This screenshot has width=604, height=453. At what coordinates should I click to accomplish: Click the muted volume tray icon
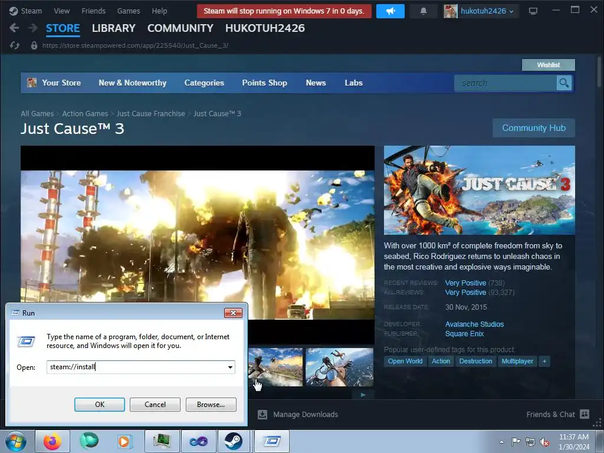pos(544,442)
